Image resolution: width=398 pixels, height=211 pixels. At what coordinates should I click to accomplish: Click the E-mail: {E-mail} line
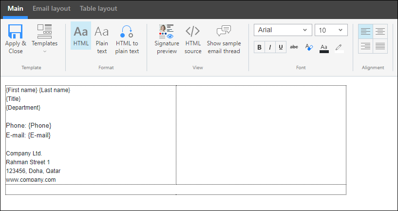[x=28, y=135]
